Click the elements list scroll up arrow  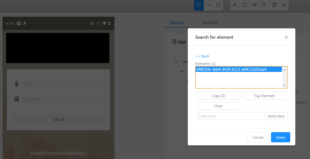pyautogui.click(x=285, y=69)
